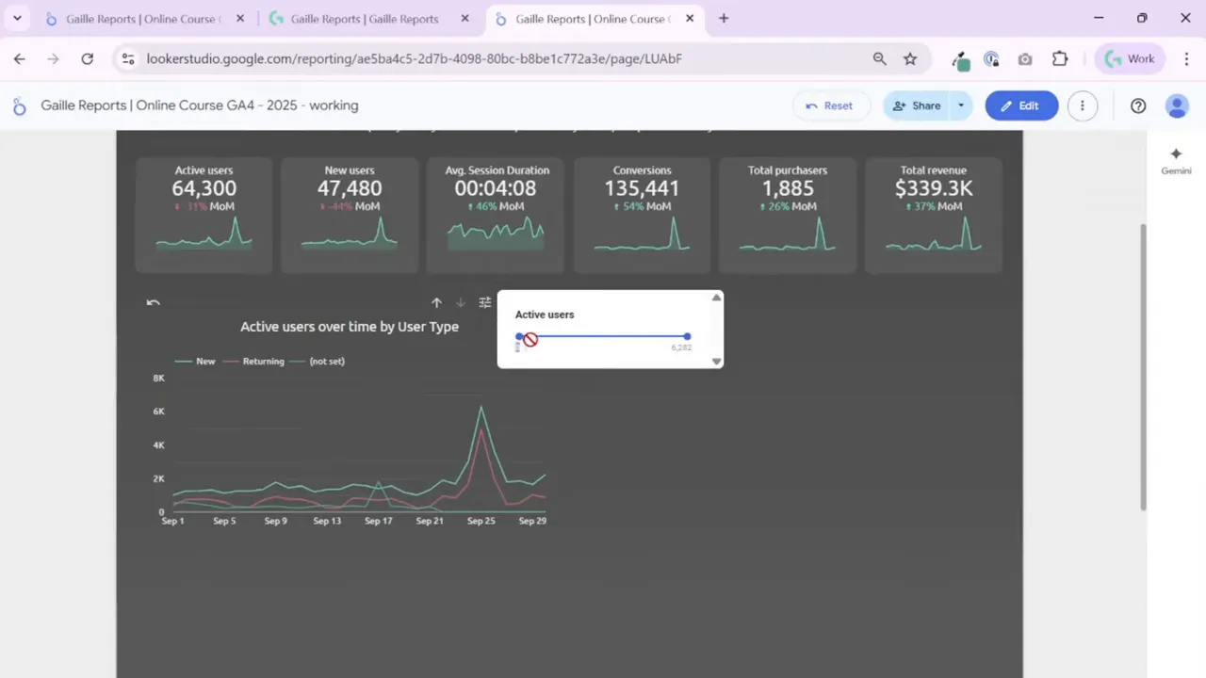
Task: Select the ascending sort arrow on the chart
Action: coord(436,302)
